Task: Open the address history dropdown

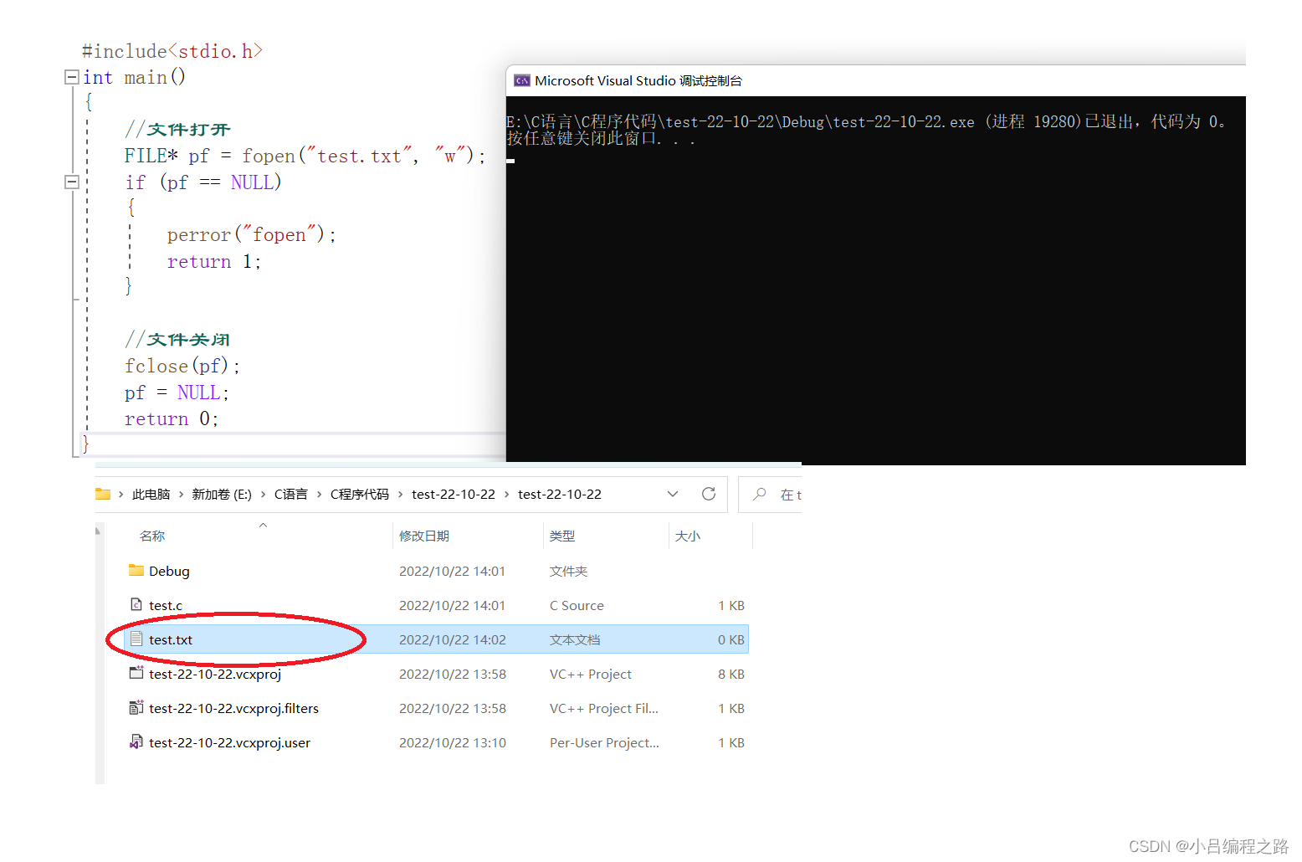Action: (x=673, y=494)
